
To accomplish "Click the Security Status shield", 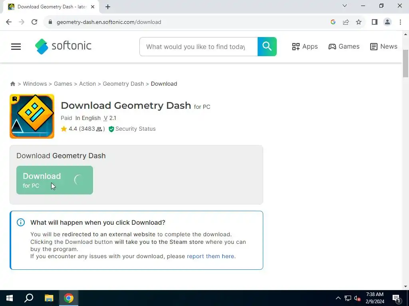I will (111, 129).
